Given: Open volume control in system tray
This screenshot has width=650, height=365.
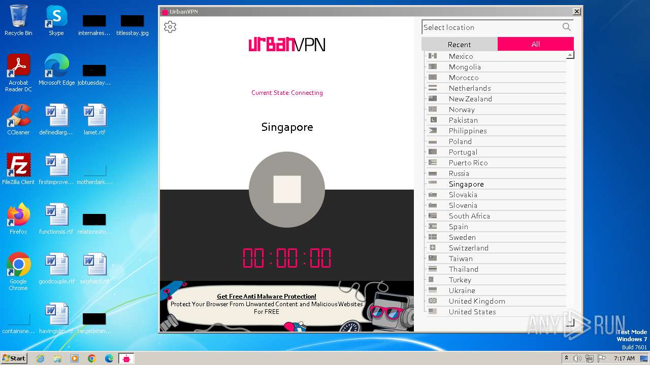Looking at the screenshot, I should pos(577,358).
